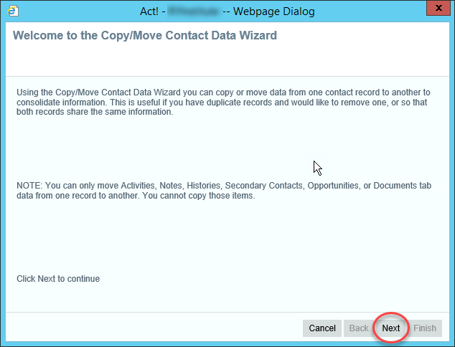This screenshot has height=347, width=455.
Task: Click the 'Using the Copy/Move Contact Data Wizard' paragraph
Action: [223, 102]
